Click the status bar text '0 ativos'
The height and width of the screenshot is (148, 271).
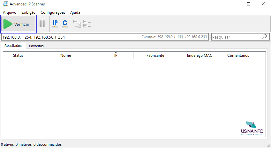(x=7, y=144)
